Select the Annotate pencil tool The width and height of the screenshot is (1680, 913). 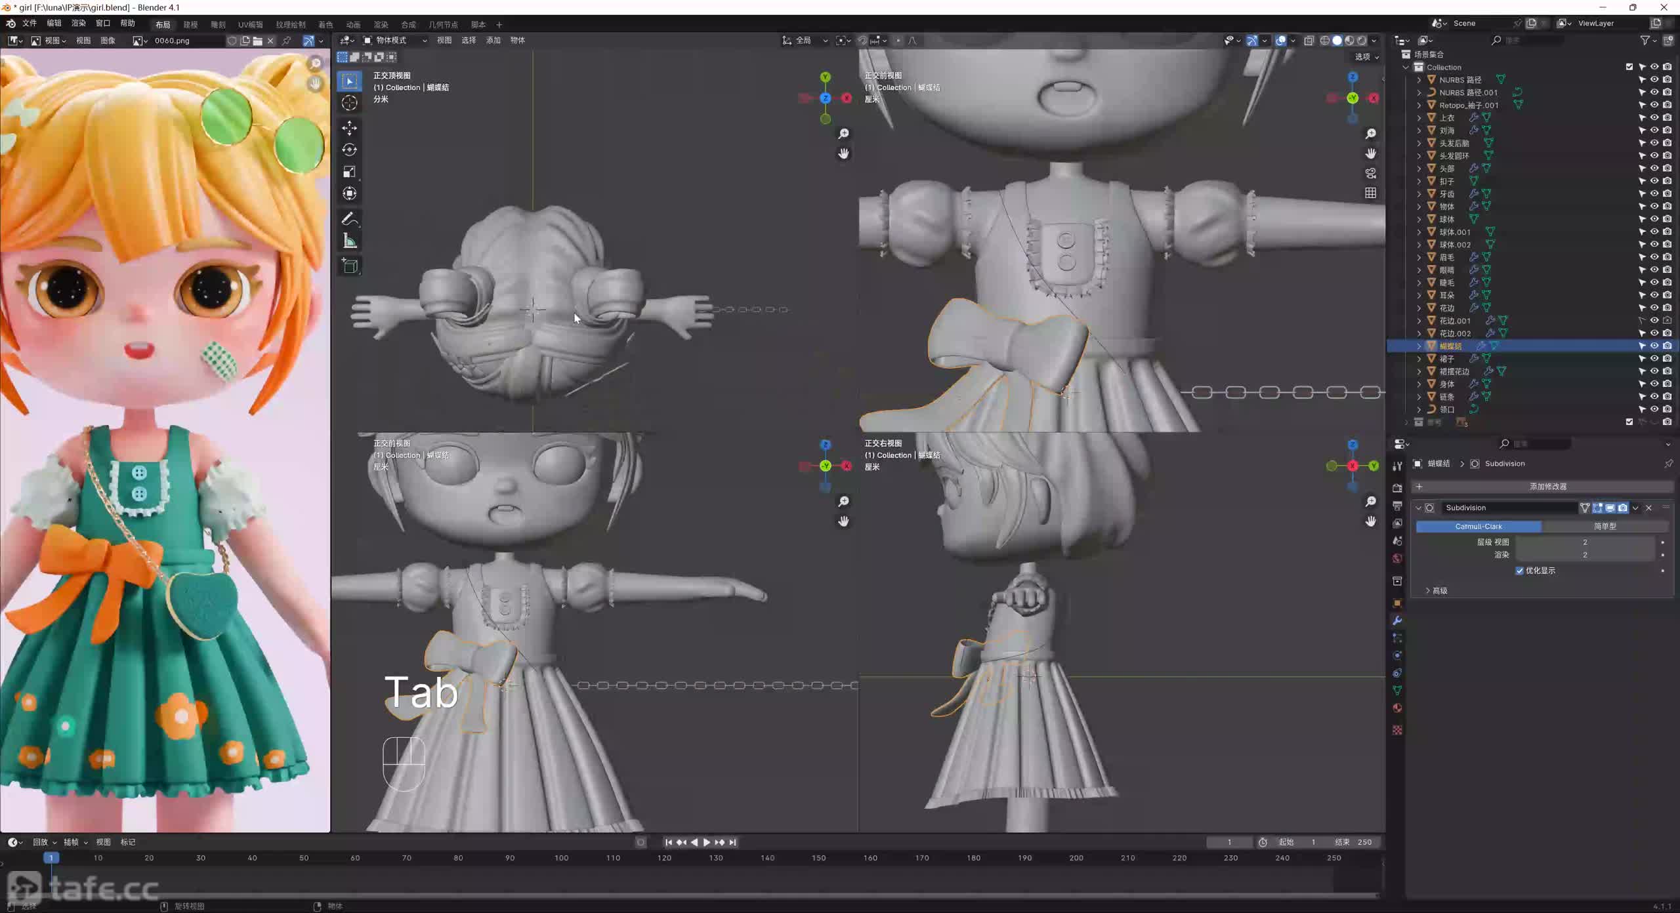350,218
